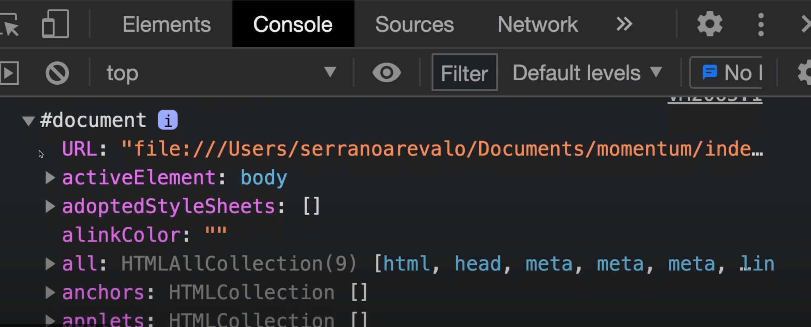
Task: Show more tabs with double chevron
Action: click(624, 24)
